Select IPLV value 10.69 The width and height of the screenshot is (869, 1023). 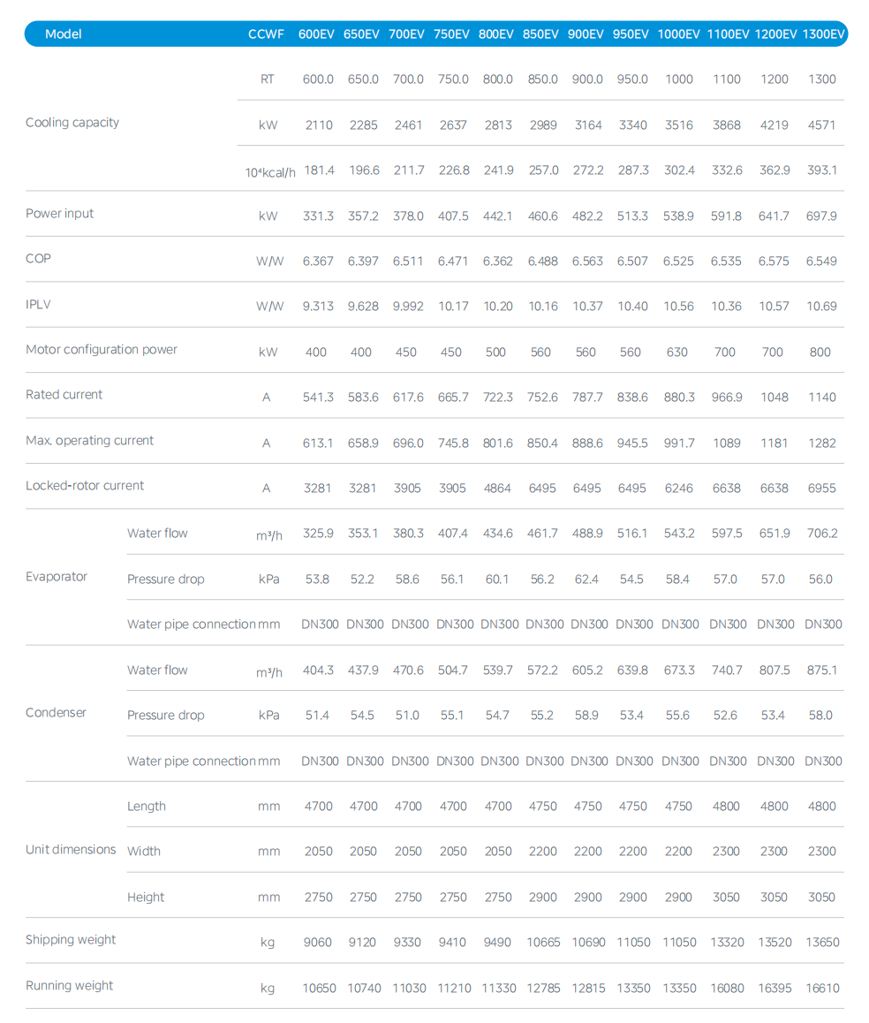pyautogui.click(x=821, y=306)
